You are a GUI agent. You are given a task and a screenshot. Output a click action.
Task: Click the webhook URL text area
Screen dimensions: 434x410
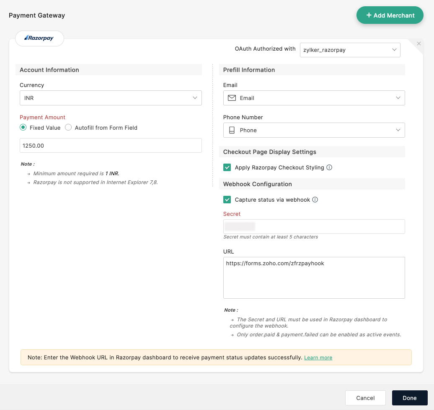(x=314, y=278)
